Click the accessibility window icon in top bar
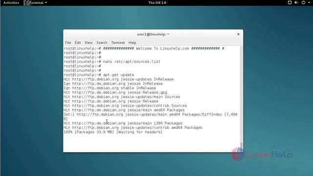 click(290, 2)
